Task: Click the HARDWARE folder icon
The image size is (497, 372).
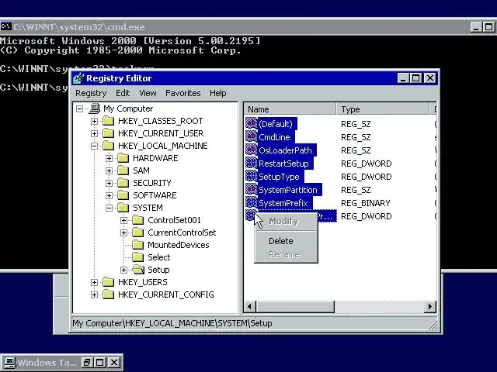Action: [123, 158]
